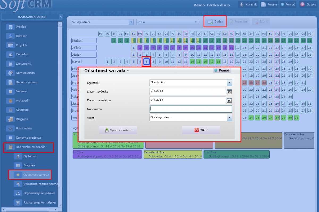Screen dimensions: 319x212
Task: Select the Travanj month label
Action: coord(84,62)
